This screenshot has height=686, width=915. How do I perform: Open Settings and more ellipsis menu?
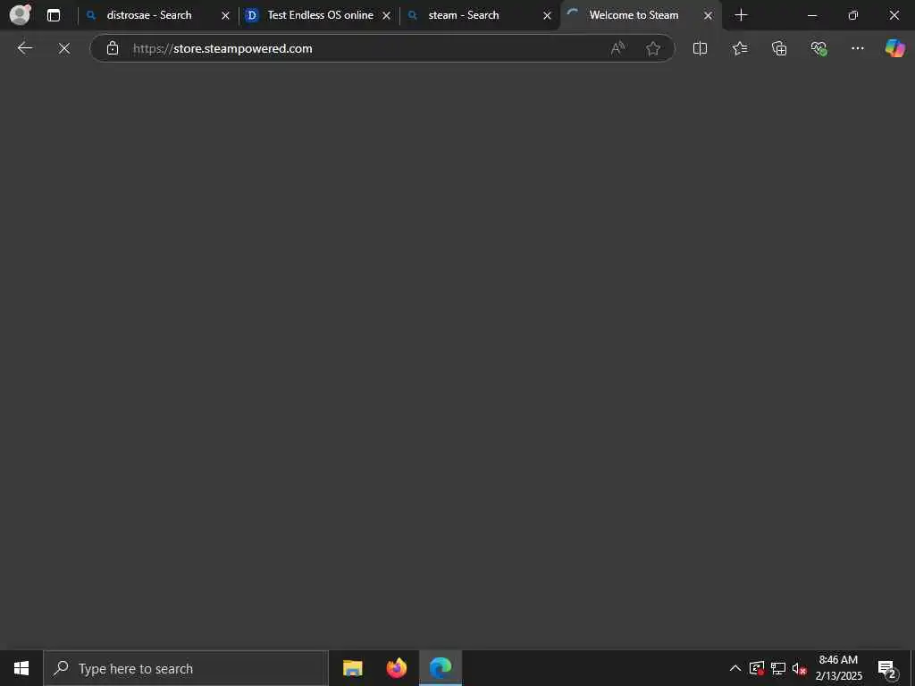857,48
